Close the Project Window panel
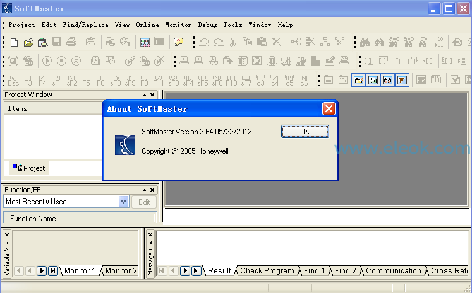The height and width of the screenshot is (293, 472). (x=152, y=95)
